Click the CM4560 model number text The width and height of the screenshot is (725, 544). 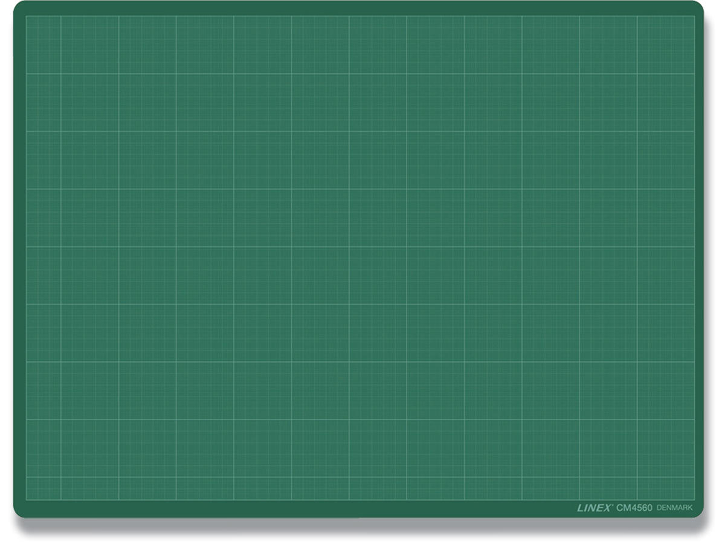pyautogui.click(x=634, y=508)
